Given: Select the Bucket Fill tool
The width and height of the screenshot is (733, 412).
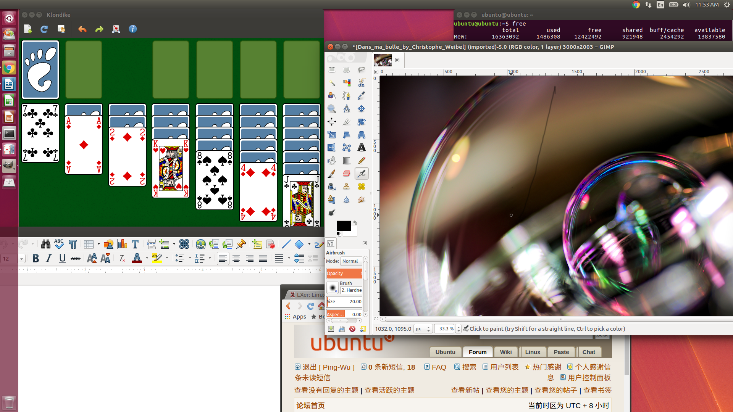Looking at the screenshot, I should point(332,161).
